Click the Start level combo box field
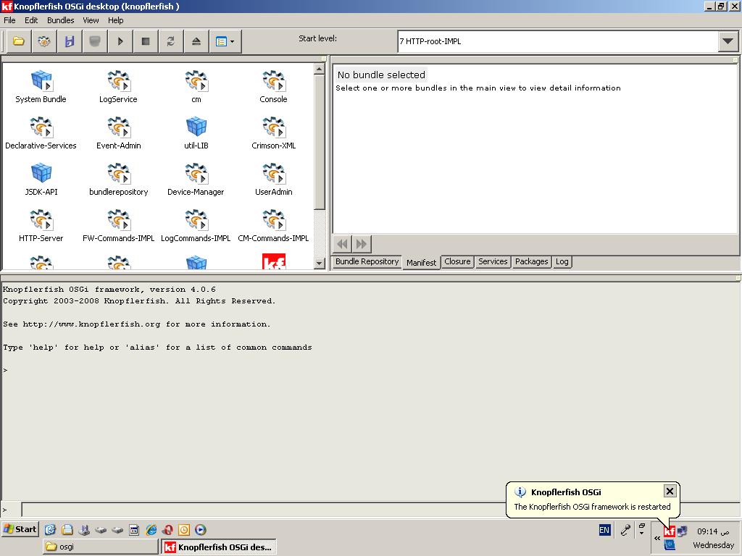 (559, 41)
